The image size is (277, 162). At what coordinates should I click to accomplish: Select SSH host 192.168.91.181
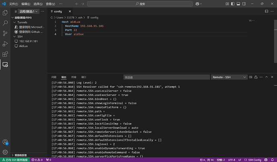[x=29, y=41]
